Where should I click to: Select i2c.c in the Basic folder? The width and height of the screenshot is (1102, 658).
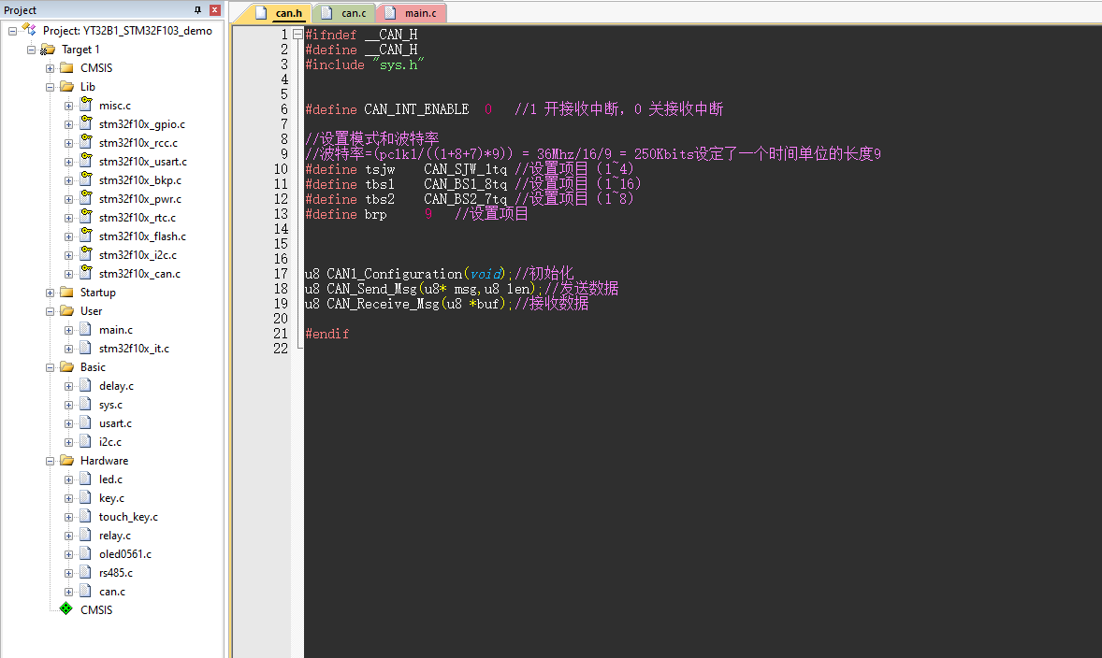click(109, 442)
